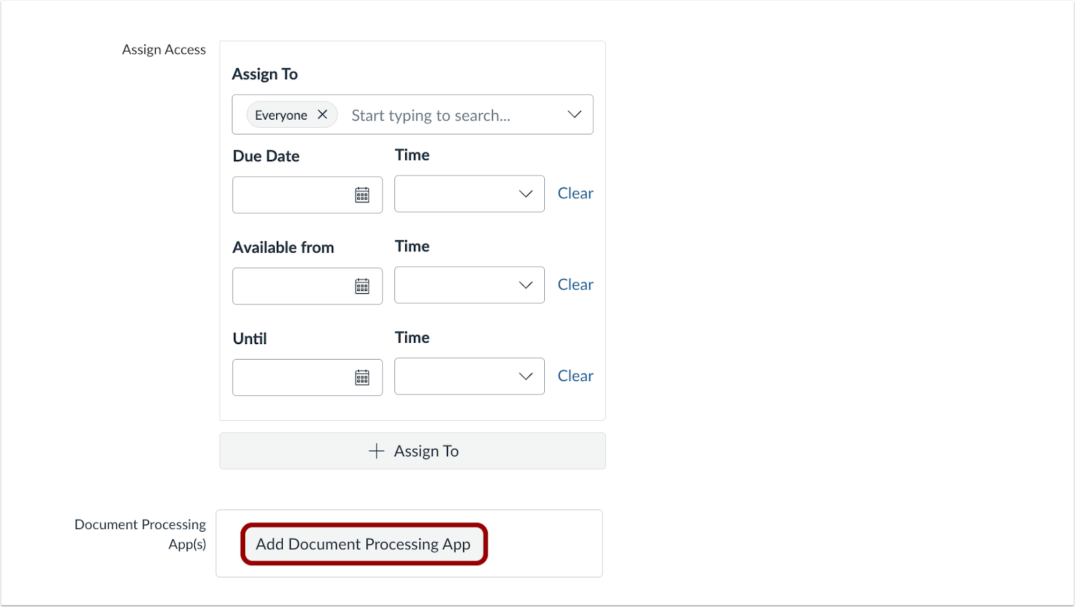This screenshot has height=607, width=1075.
Task: Click inside the empty Until date field
Action: [296, 377]
